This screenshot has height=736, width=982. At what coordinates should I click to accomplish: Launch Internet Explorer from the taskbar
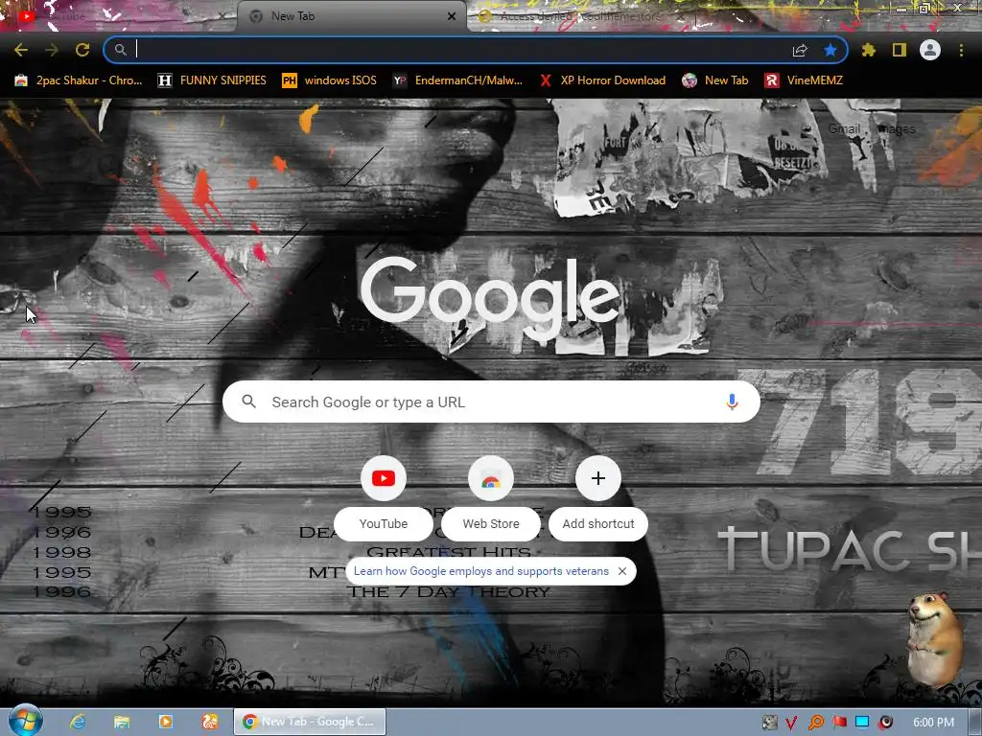(x=78, y=722)
